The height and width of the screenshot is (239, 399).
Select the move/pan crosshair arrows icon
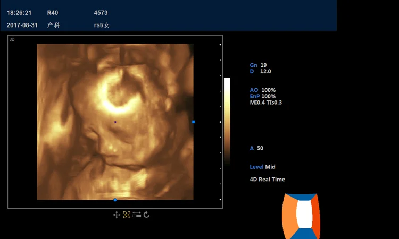[117, 215]
